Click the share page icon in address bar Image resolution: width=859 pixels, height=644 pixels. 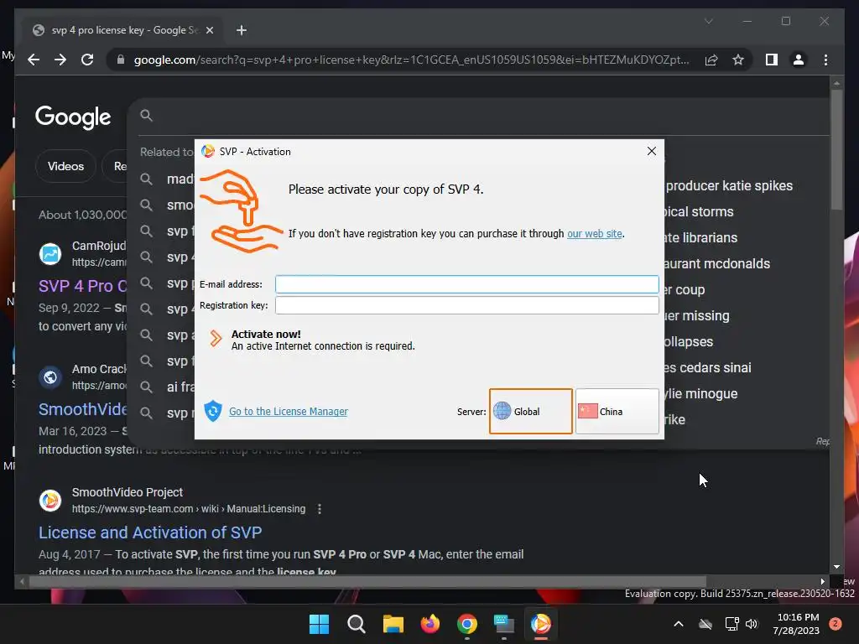pos(711,60)
